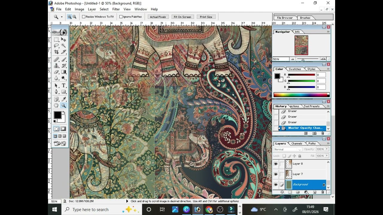This screenshot has width=383, height=215.
Task: Reset default foreground and background colors
Action: (x=55, y=121)
